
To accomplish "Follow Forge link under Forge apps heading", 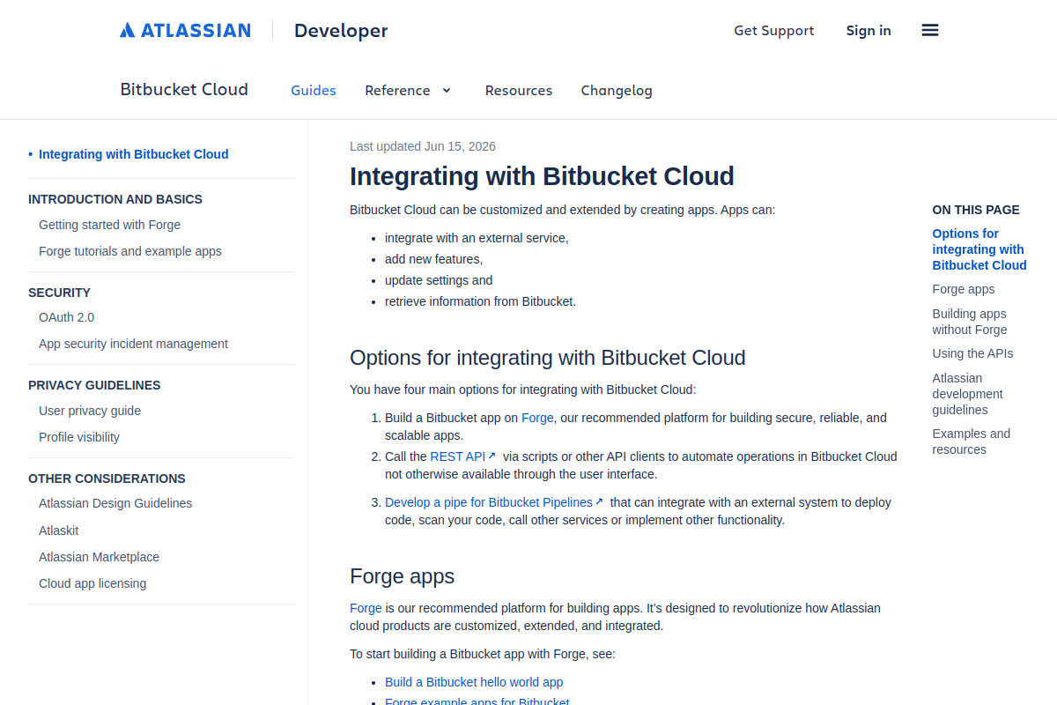I will 366,608.
